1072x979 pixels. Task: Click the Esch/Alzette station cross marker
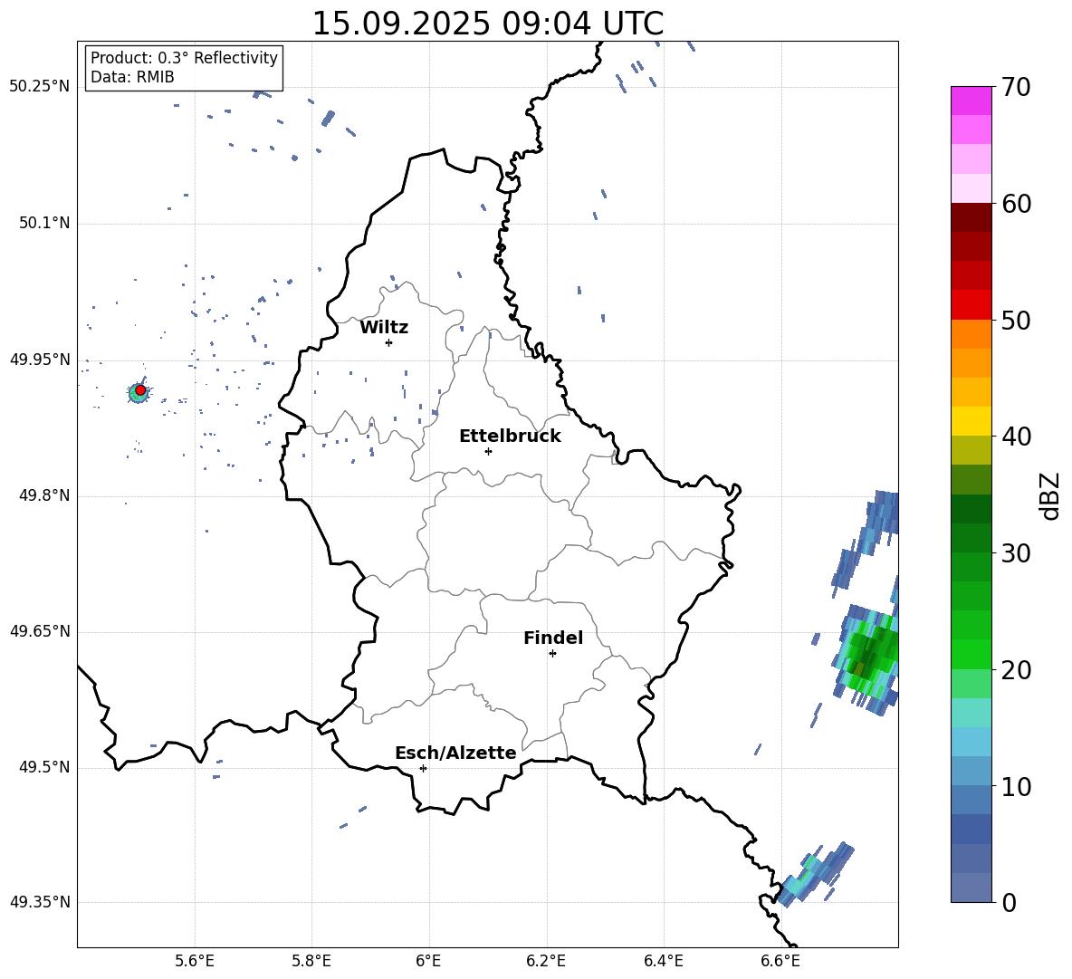[423, 768]
